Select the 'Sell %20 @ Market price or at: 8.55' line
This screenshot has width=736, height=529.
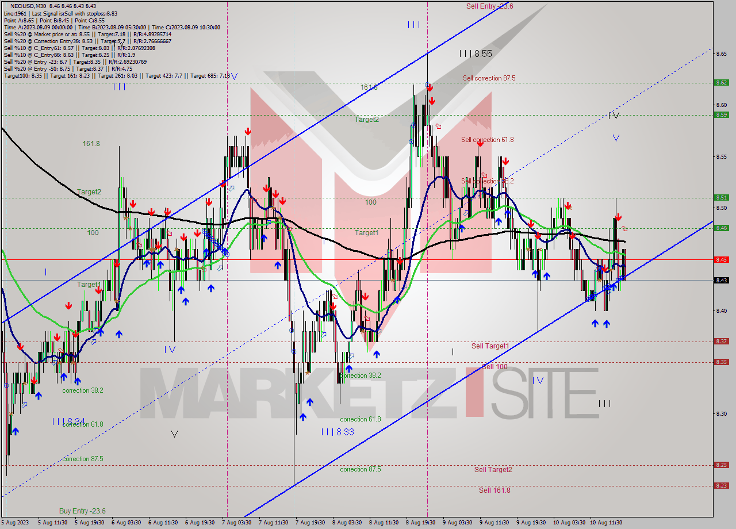[x=86, y=34]
